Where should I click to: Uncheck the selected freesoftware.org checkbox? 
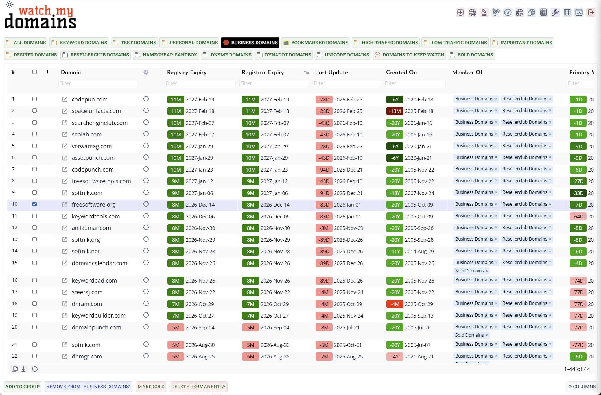click(x=34, y=204)
